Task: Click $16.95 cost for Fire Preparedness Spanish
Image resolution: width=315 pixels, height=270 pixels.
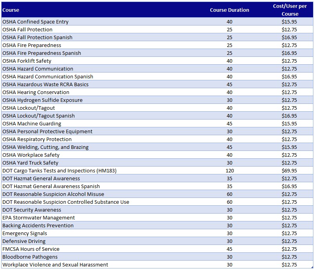Action: (289, 53)
